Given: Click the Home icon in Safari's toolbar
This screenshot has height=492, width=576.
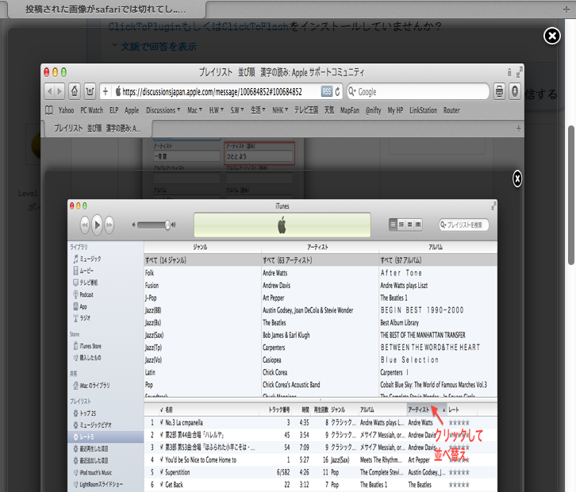Looking at the screenshot, I should pyautogui.click(x=75, y=91).
